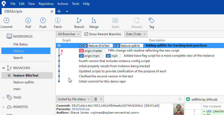This screenshot has width=224, height=115.
Task: Open the Date Order dropdown
Action: coord(136,34)
